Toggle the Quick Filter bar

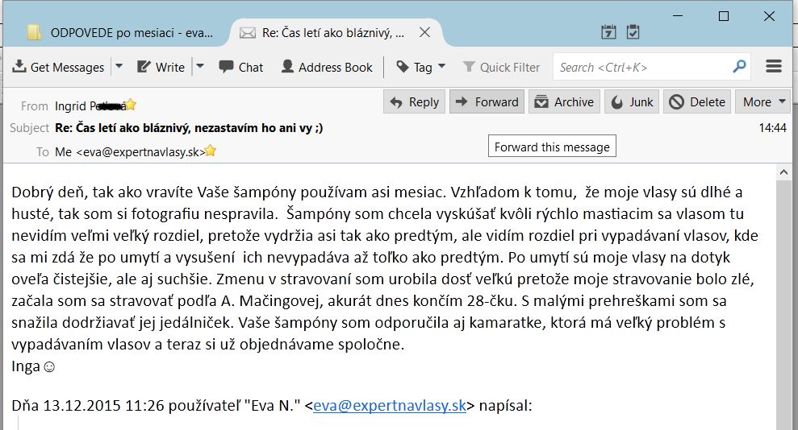(501, 67)
